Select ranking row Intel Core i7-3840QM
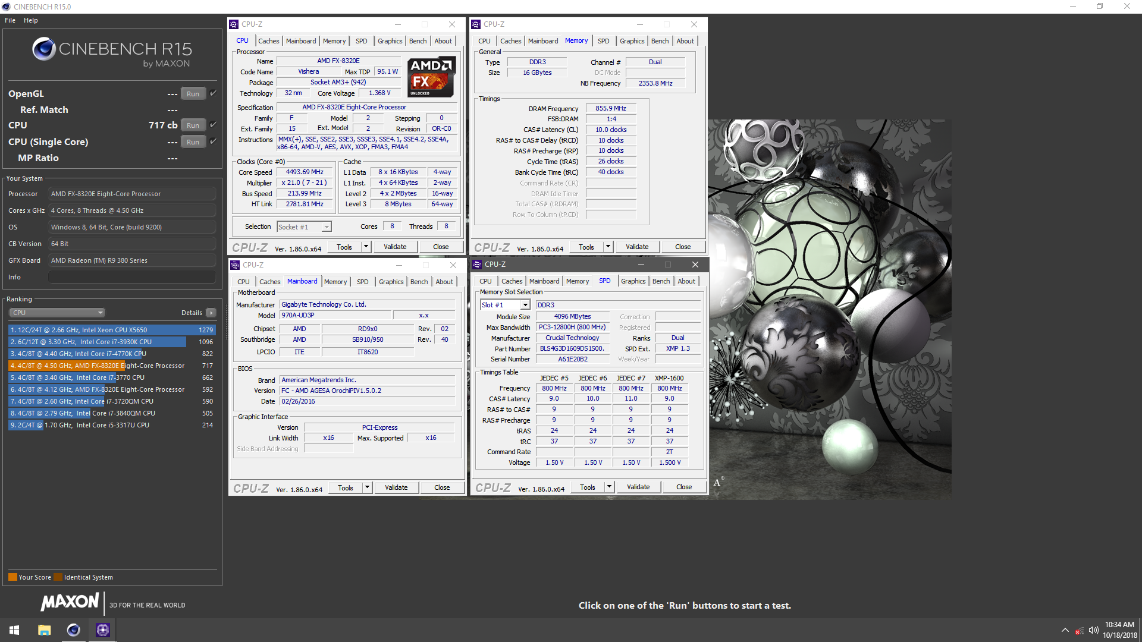1142x642 pixels. click(111, 413)
